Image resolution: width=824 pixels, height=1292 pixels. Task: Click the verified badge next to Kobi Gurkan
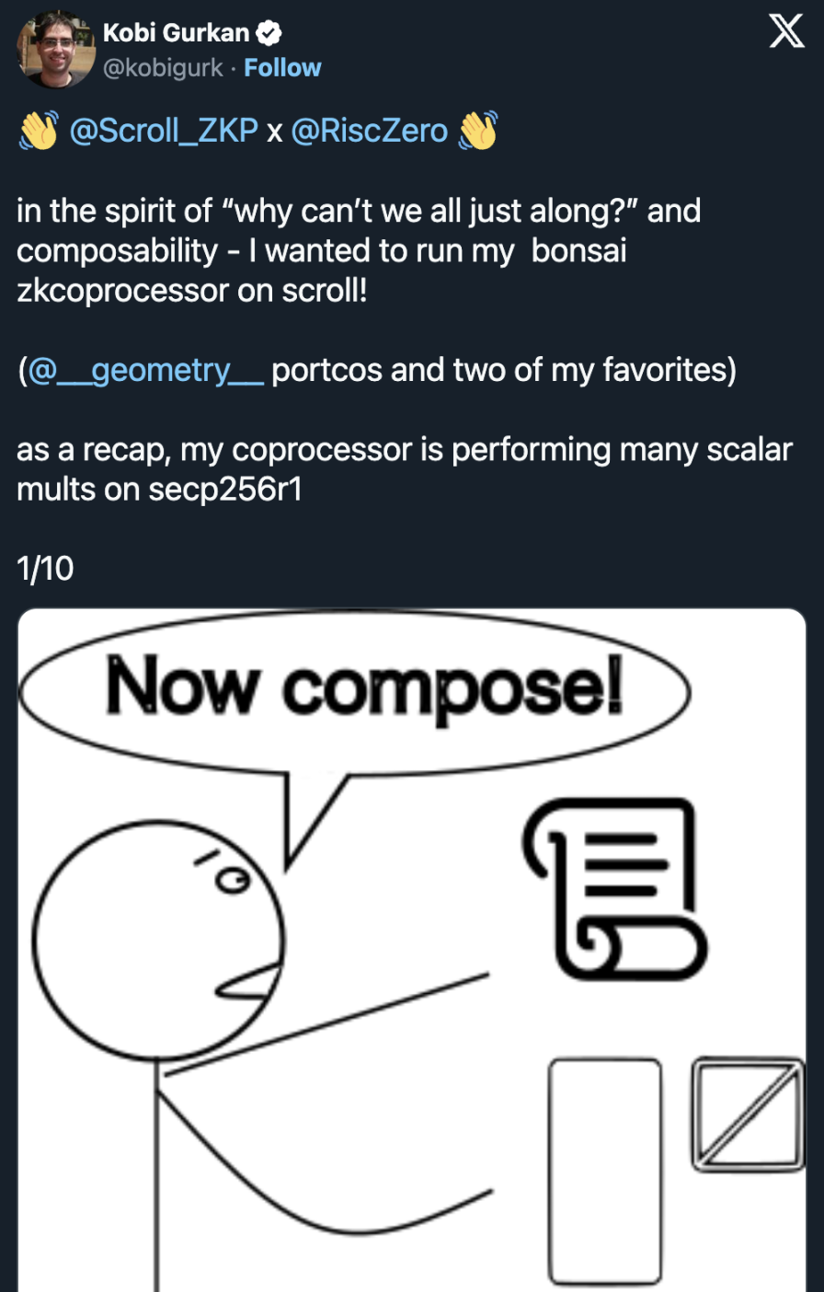tap(269, 33)
